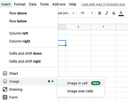Toggle italic formatting
The image size is (128, 102).
click(x=107, y=13)
